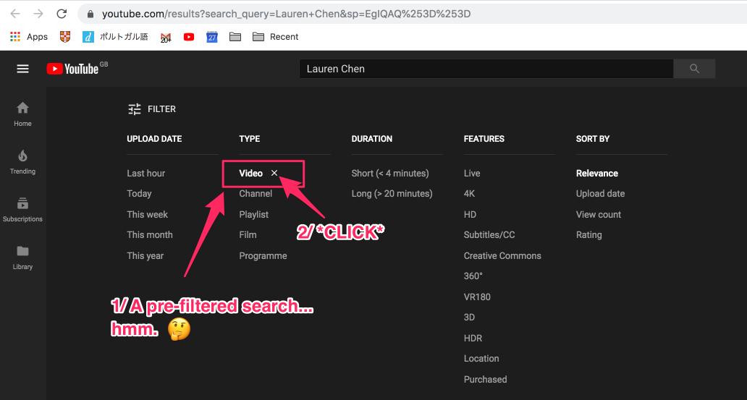
Task: Enable the HDR feature filter
Action: point(473,338)
